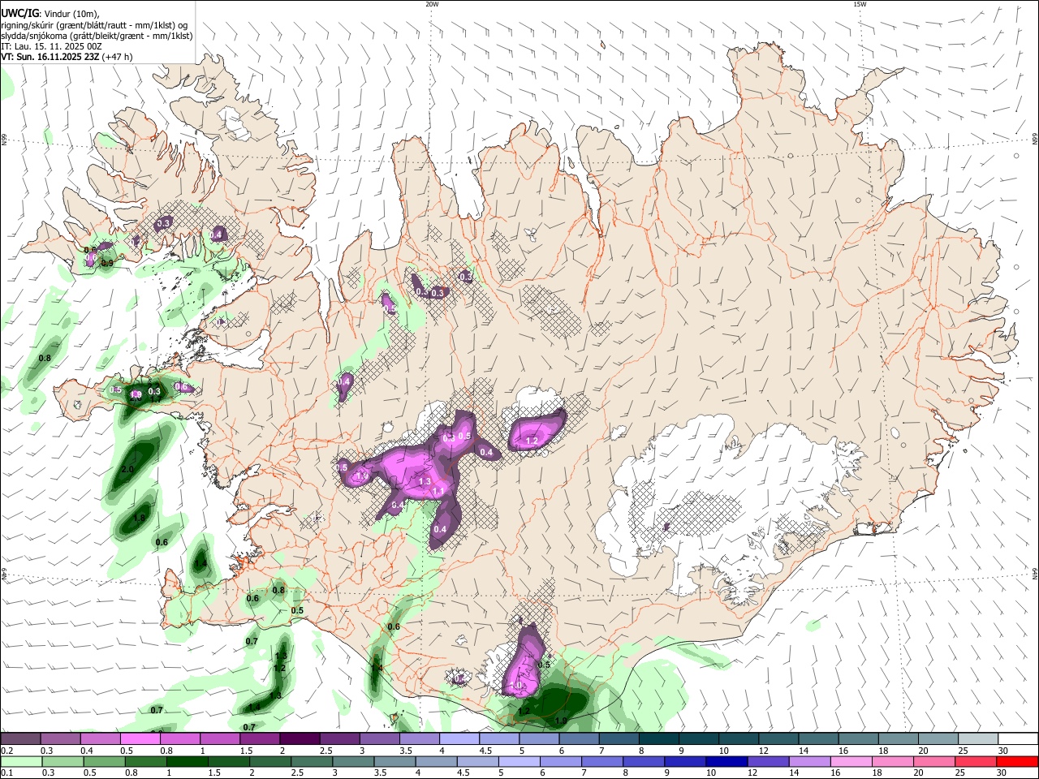Click the pale grey 25–30 snow legend swatch
The height and width of the screenshot is (779, 1039).
point(979,739)
